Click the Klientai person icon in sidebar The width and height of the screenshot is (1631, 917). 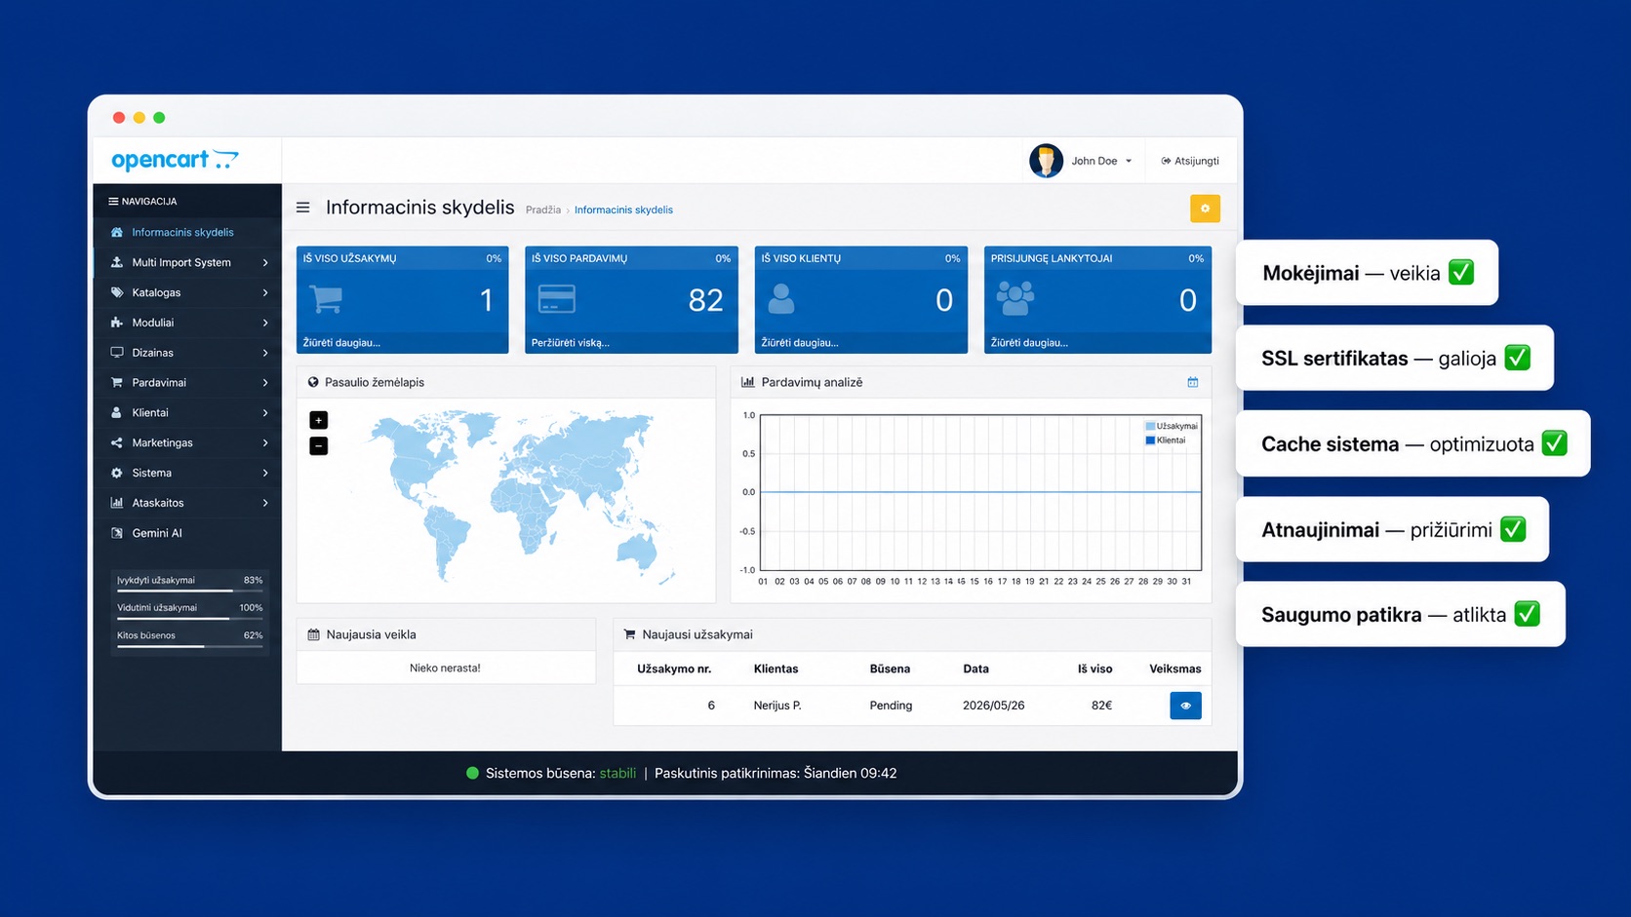tap(117, 413)
